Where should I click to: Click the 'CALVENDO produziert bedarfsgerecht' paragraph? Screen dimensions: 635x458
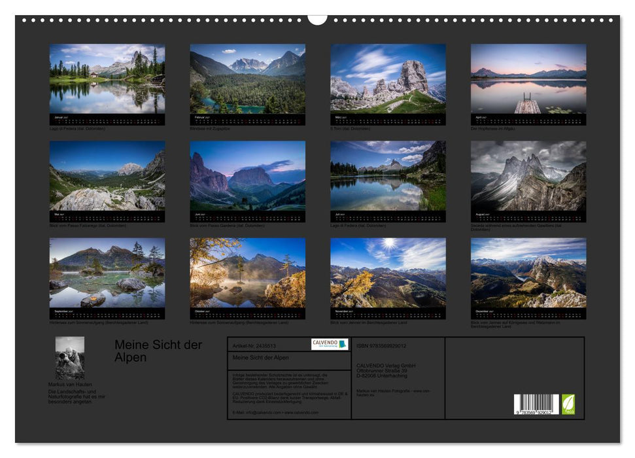(x=290, y=397)
